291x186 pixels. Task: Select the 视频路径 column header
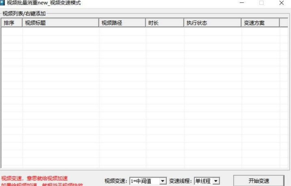(122, 23)
